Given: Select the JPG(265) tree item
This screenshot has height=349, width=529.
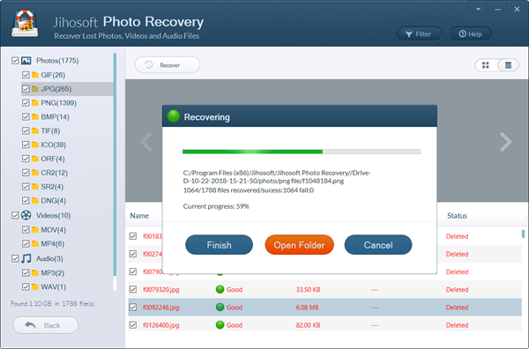Looking at the screenshot, I should pyautogui.click(x=67, y=89).
